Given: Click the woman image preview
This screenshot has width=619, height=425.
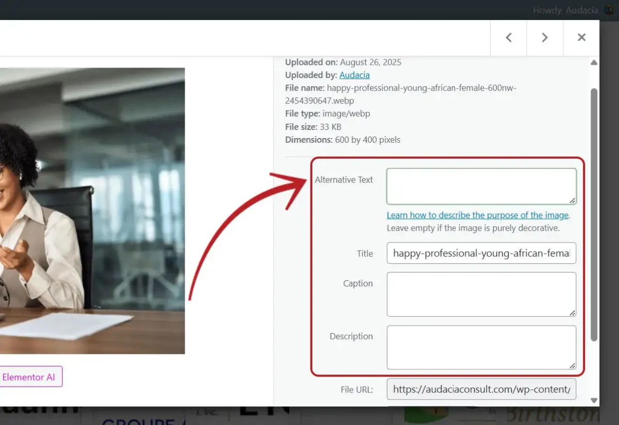Looking at the screenshot, I should tap(92, 211).
